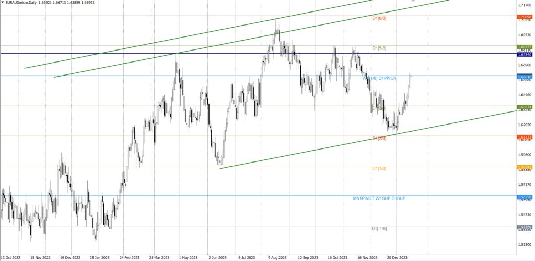Image resolution: width=535 pixels, height=261 pixels.
Task: Click the gray 1.53809 price tag
Action: click(x=525, y=227)
